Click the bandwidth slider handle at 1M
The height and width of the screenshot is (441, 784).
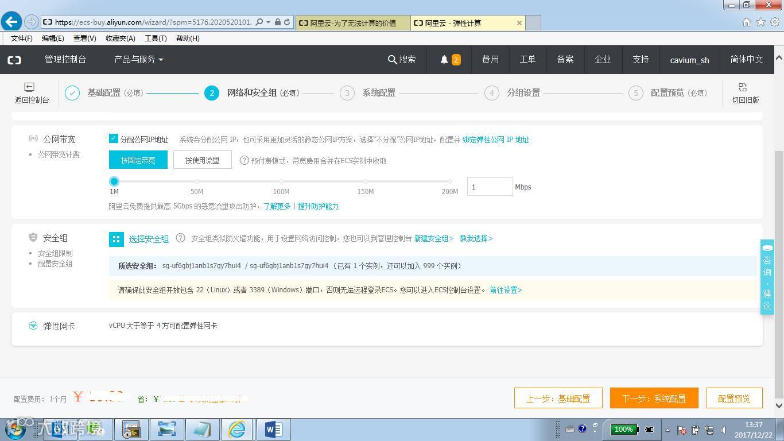click(114, 181)
